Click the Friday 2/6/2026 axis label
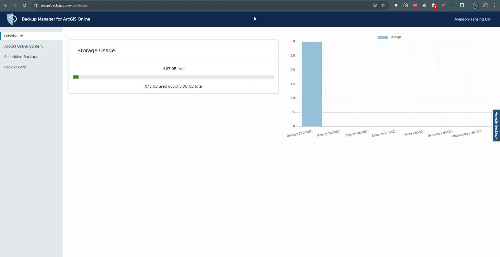 [x=414, y=133]
